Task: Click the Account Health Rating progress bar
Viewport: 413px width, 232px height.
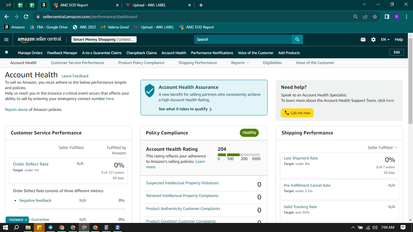Action: 239,155
